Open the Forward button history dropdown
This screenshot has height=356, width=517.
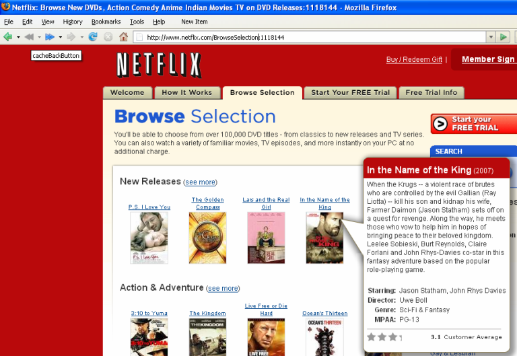point(81,37)
